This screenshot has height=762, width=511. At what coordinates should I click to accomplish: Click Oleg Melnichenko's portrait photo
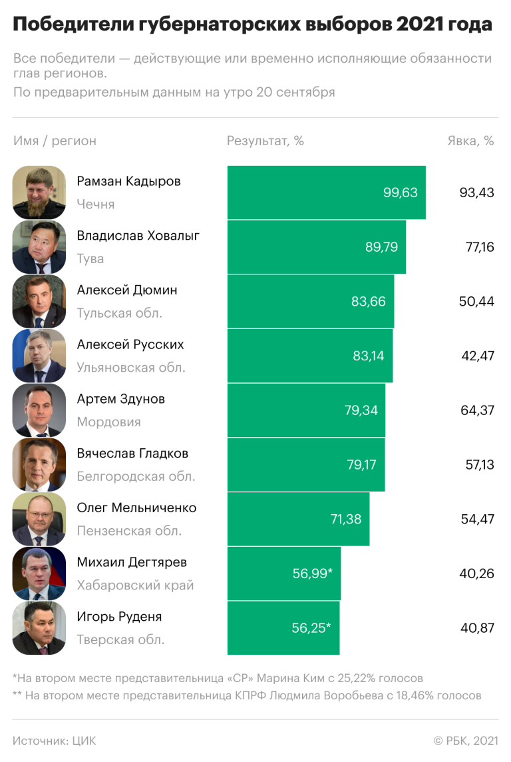[39, 519]
